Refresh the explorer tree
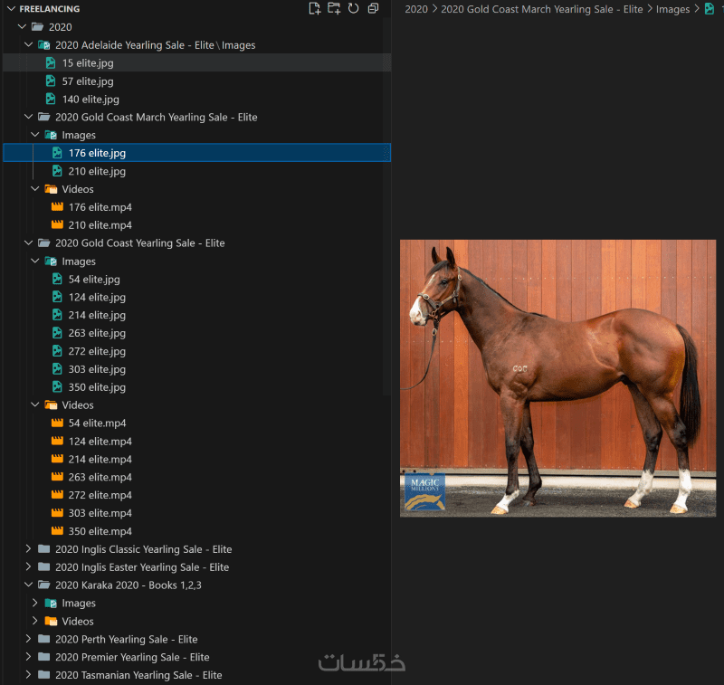Screen dimensions: 724x685 click(x=353, y=8)
